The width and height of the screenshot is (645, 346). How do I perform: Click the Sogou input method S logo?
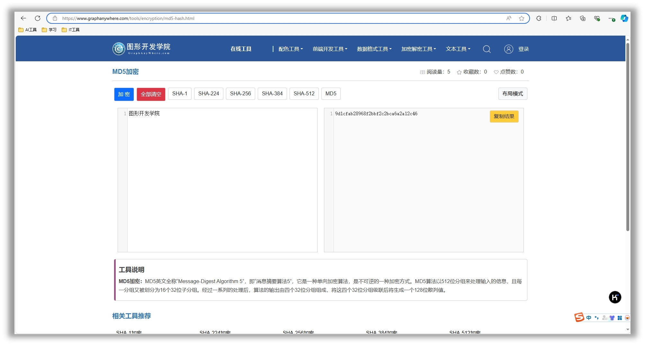pos(579,317)
